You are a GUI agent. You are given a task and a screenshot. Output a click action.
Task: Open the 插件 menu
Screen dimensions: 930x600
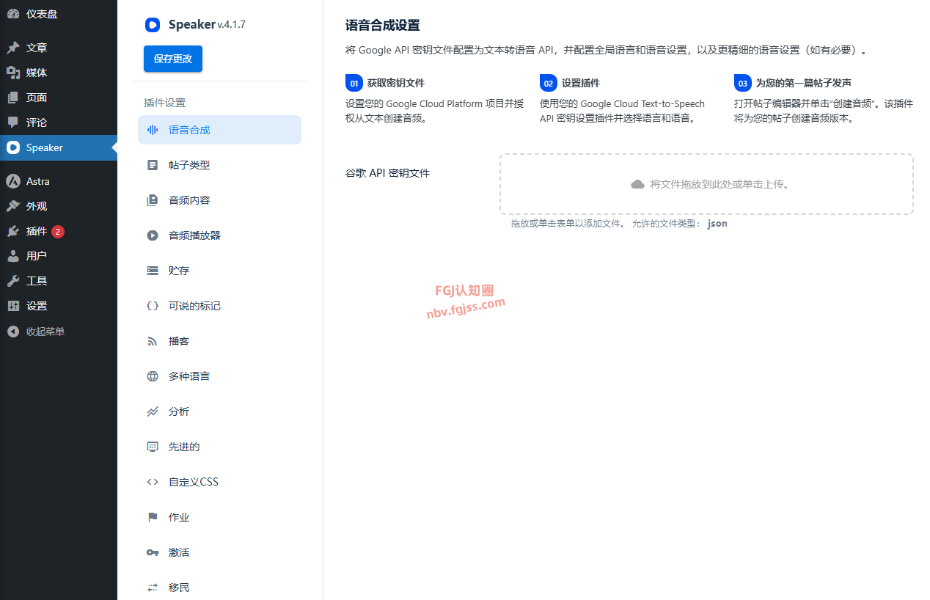click(59, 231)
